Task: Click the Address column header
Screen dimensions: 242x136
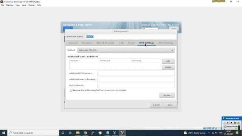Action: (84, 60)
